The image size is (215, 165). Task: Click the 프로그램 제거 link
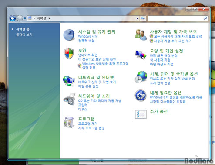click(x=88, y=124)
